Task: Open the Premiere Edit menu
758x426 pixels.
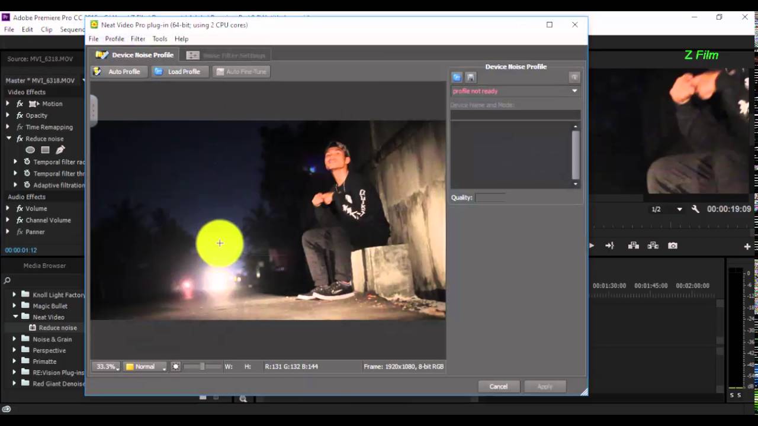Action: [27, 30]
